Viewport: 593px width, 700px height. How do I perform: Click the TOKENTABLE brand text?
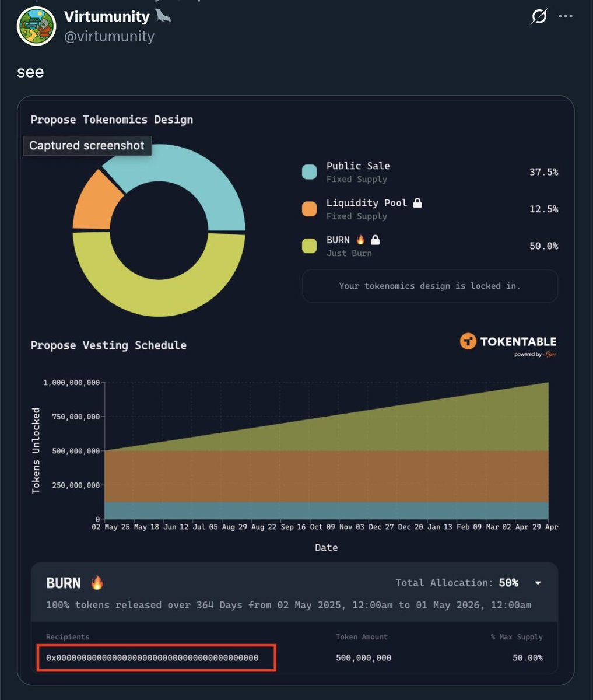[x=518, y=341]
